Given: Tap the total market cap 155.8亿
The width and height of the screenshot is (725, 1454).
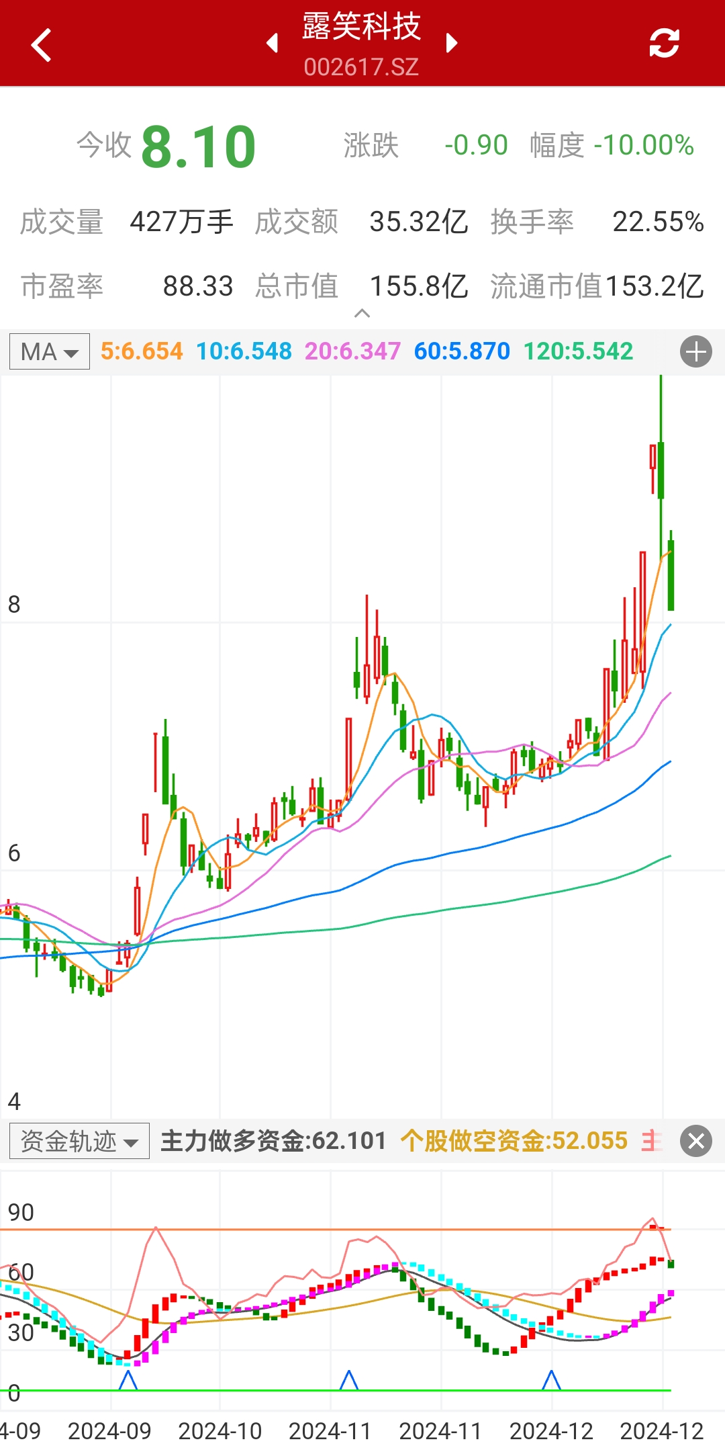Looking at the screenshot, I should [418, 286].
